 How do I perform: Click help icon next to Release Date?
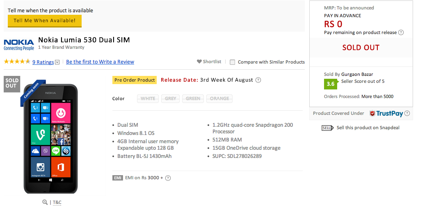point(258,80)
